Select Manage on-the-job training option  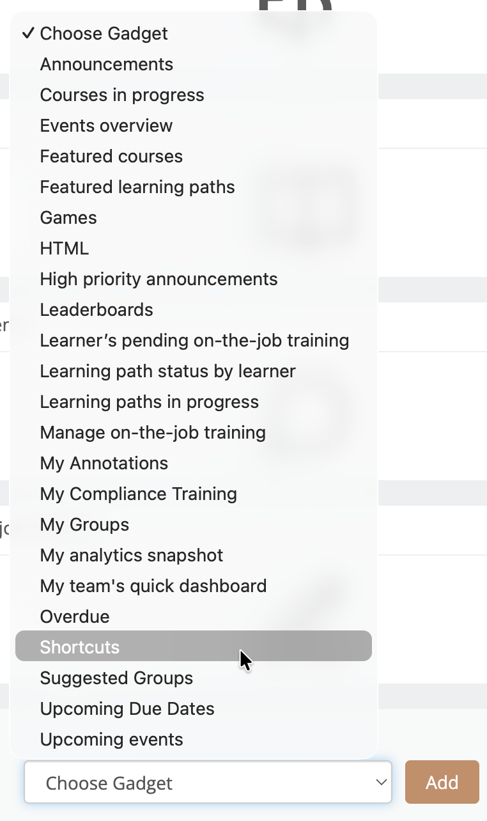click(153, 433)
